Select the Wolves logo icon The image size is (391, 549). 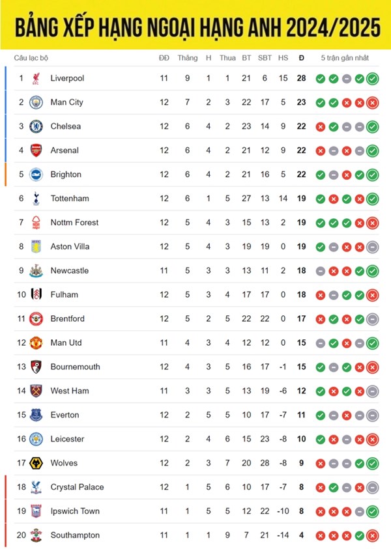coord(36,463)
